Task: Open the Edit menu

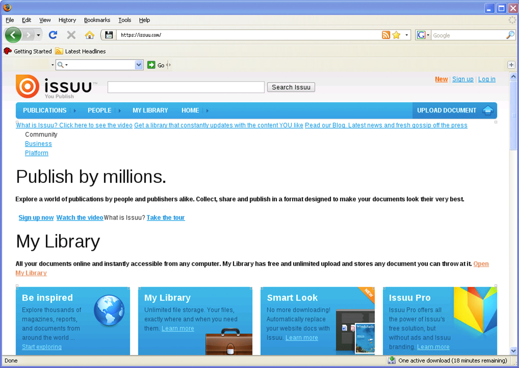Action: click(x=26, y=20)
